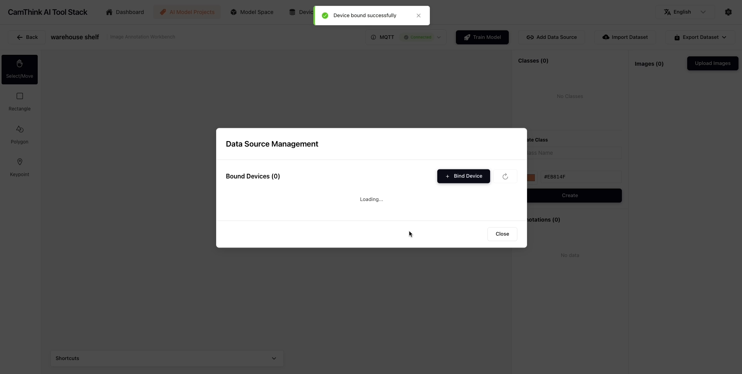
Task: Select the Select/Move hand tool
Action: 19,69
